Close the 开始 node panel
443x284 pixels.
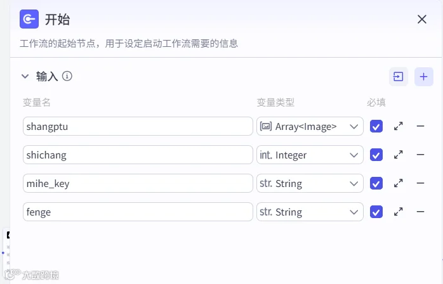click(x=422, y=19)
